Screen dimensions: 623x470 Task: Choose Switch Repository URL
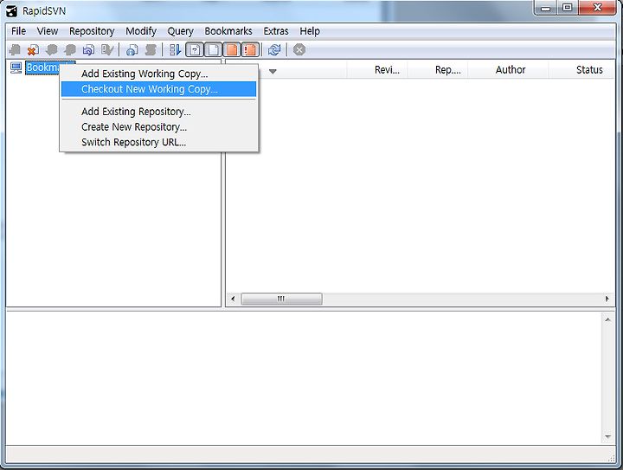pyautogui.click(x=158, y=142)
